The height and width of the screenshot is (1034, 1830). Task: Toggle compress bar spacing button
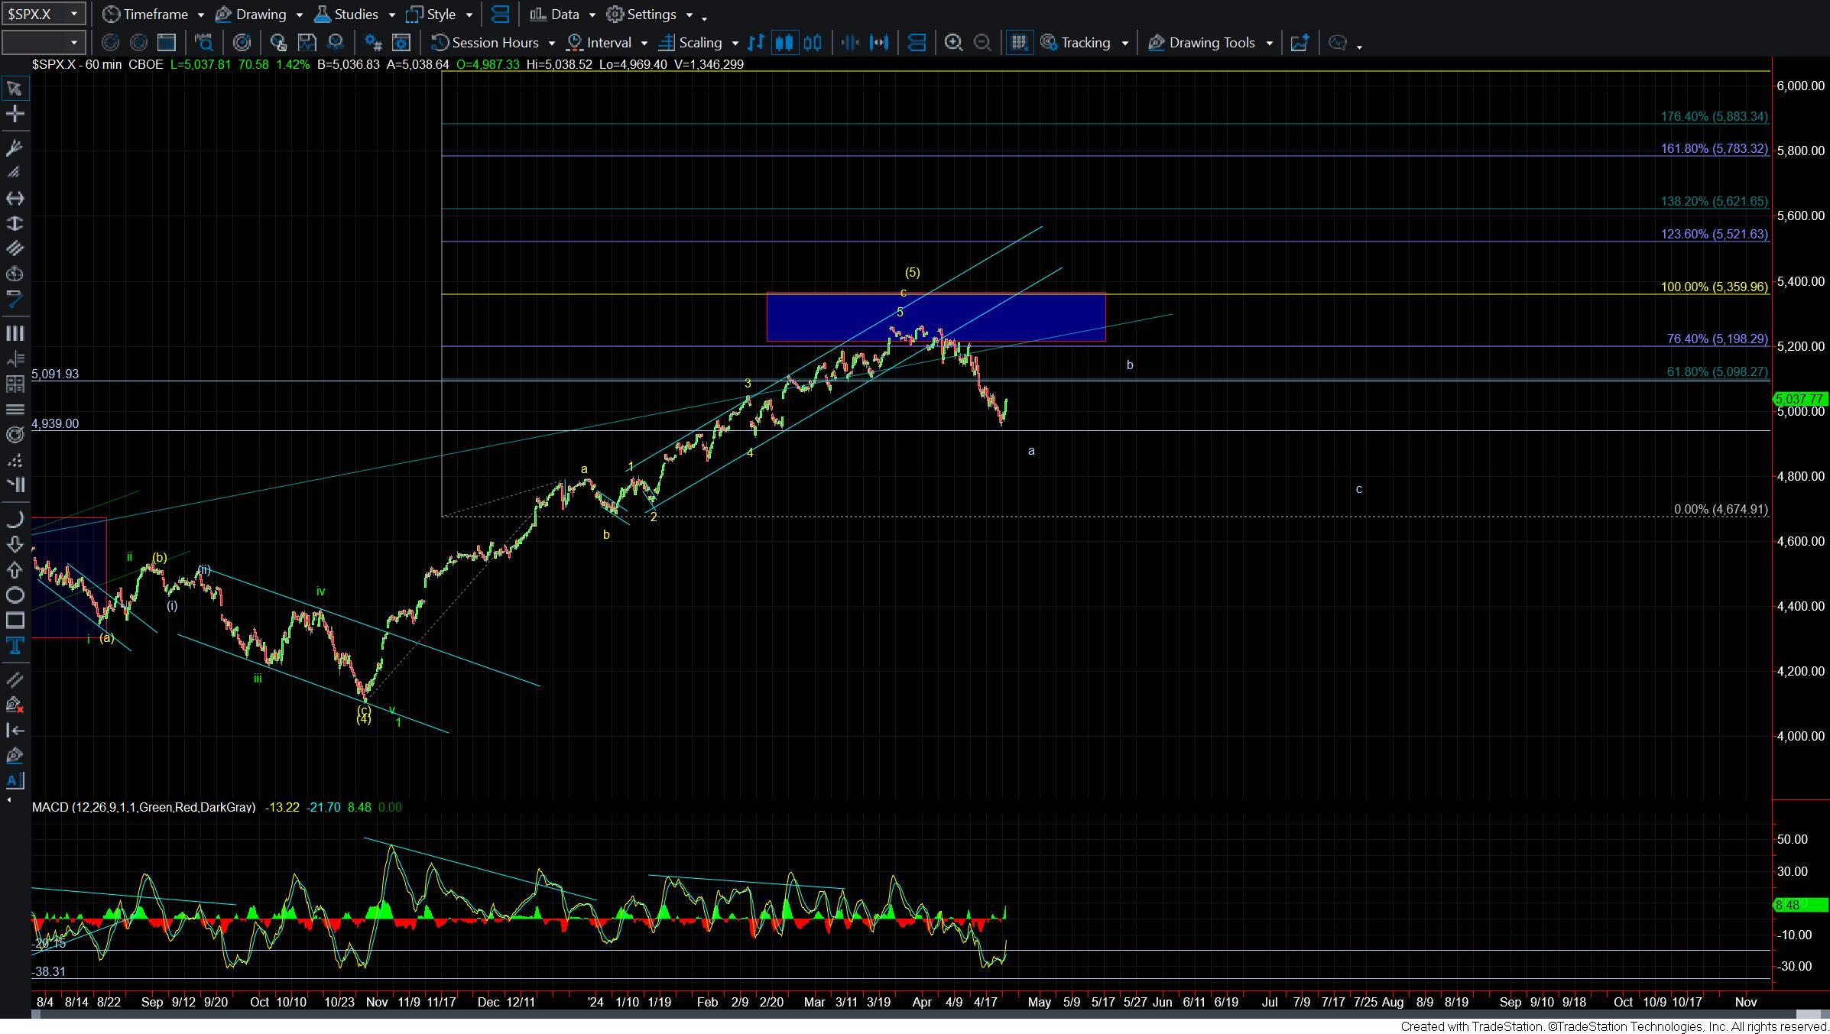coord(850,43)
